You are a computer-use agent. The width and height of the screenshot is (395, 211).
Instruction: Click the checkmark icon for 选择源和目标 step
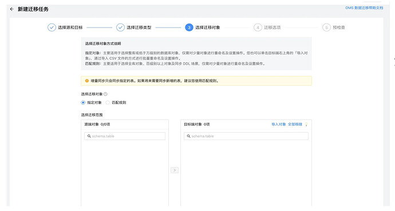(52, 27)
